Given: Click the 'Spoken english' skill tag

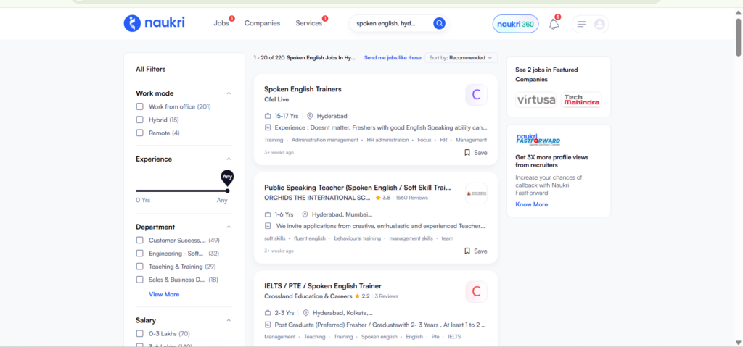Looking at the screenshot, I should [379, 337].
